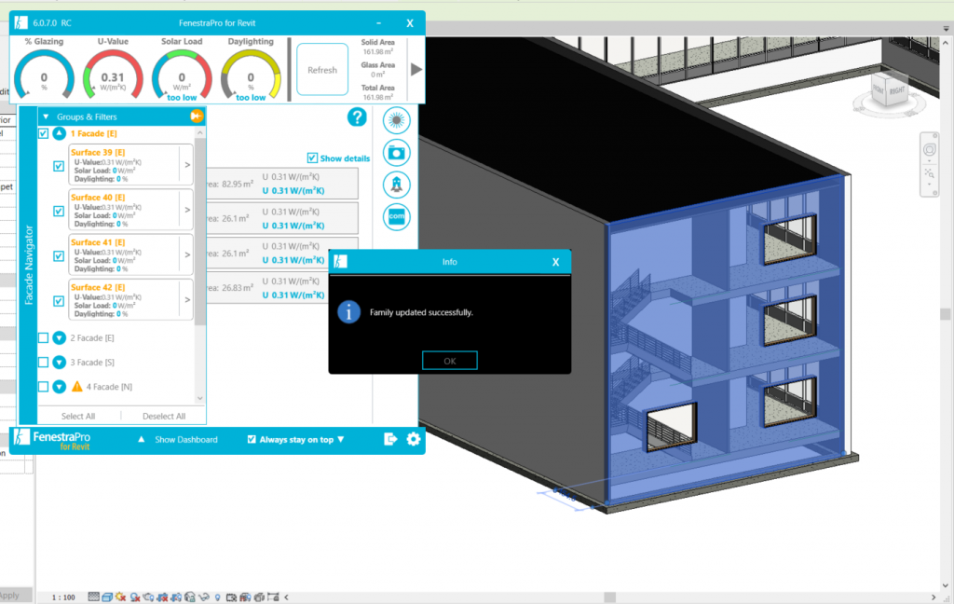Uncheck the Surface 41 [E] checkbox
Viewport: 954px width, 604px height.
[x=59, y=255]
